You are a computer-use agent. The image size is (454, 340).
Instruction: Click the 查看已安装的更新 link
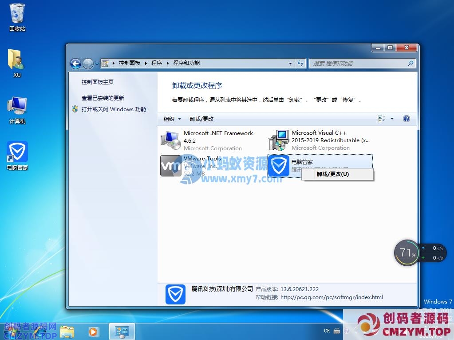pyautogui.click(x=103, y=98)
